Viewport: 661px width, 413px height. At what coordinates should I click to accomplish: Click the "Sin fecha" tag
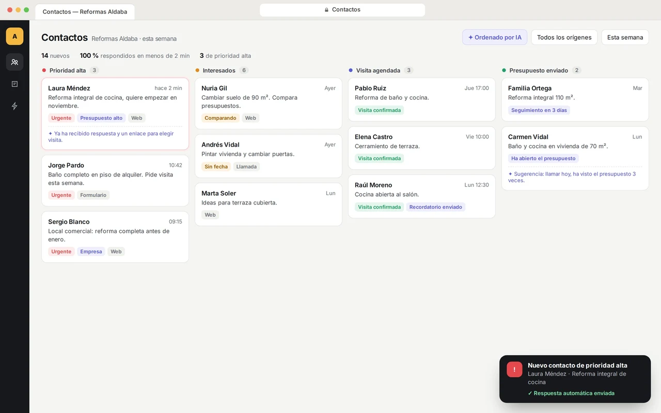point(216,167)
